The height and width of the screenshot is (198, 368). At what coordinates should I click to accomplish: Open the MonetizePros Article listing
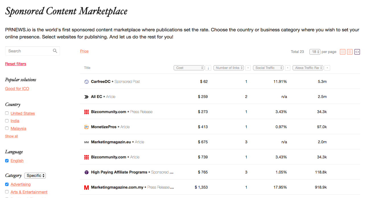(x=110, y=127)
